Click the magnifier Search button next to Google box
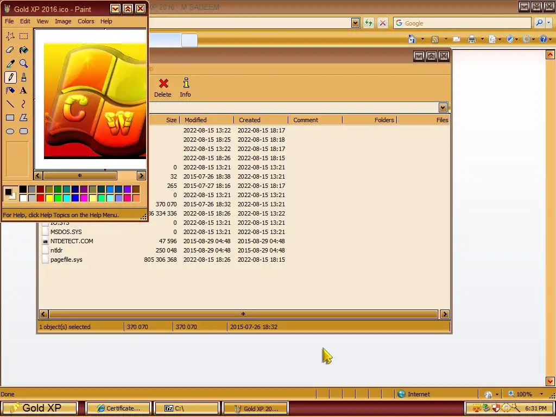The image size is (556, 417). (x=539, y=23)
